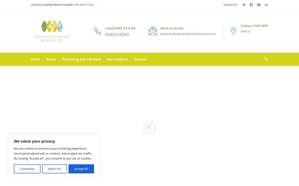Click 'Industry Leading Mineral Supplier' text
299x186 pixels.
coord(52,5)
